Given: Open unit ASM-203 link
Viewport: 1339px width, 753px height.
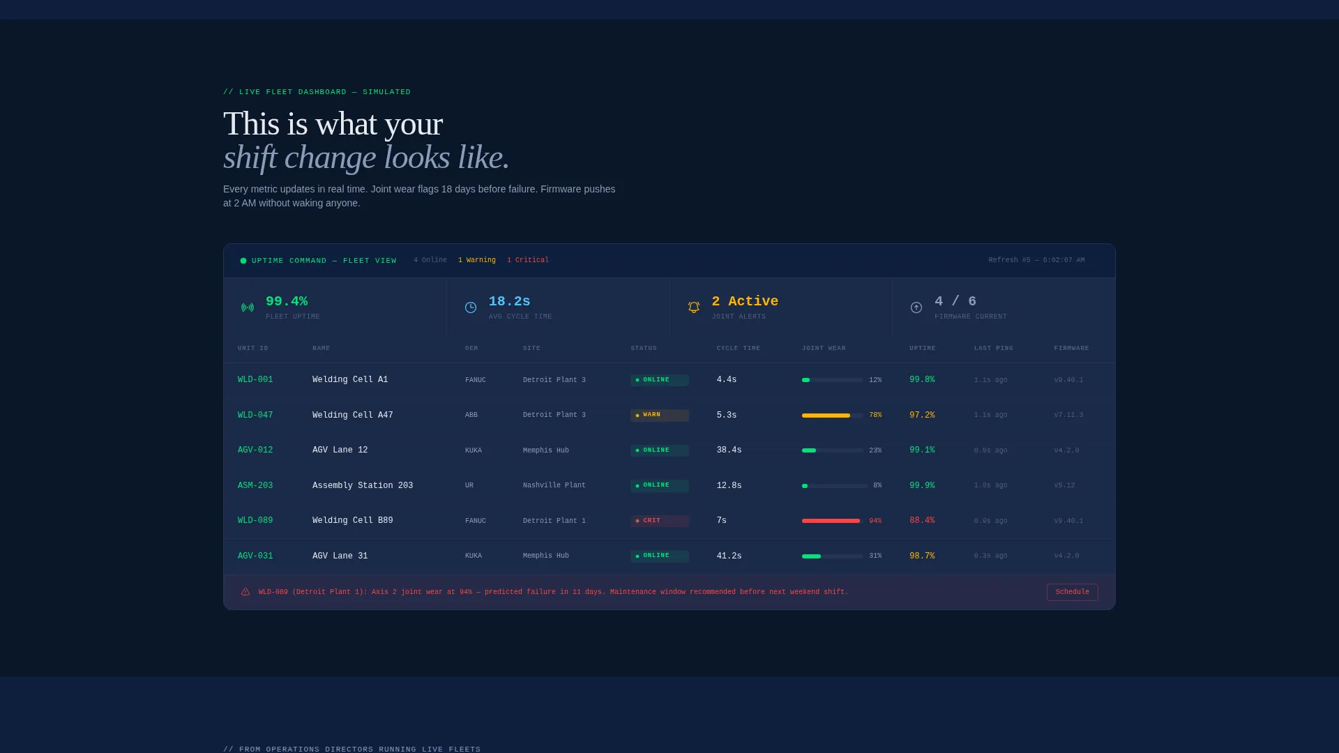Looking at the screenshot, I should click(255, 485).
